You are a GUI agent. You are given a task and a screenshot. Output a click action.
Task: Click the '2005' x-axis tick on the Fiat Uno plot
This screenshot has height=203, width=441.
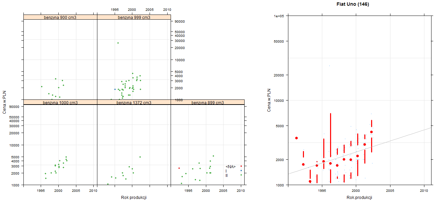tap(390, 191)
